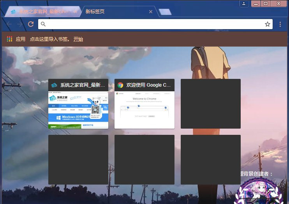This screenshot has width=289, height=204.
Task: Open the user profile button in title bar
Action: click(244, 3)
